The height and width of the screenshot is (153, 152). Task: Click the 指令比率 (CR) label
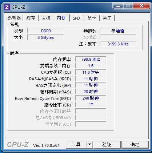(57, 105)
